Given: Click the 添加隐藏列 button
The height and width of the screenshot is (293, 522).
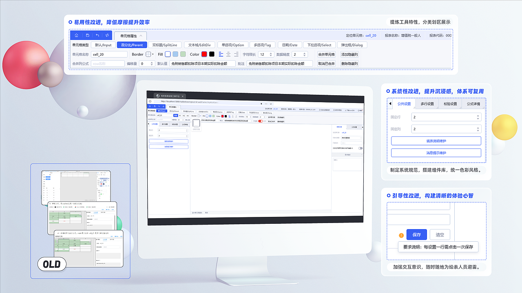Looking at the screenshot, I should (349, 54).
